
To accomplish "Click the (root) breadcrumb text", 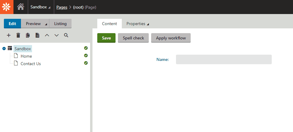I will click(x=78, y=7).
